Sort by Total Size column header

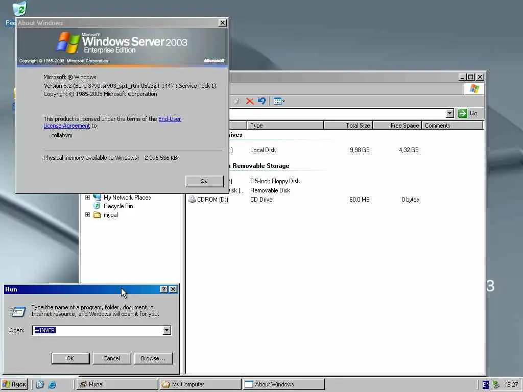(x=348, y=126)
